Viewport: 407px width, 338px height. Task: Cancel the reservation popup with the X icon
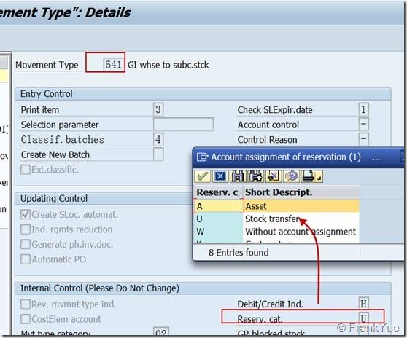point(220,176)
